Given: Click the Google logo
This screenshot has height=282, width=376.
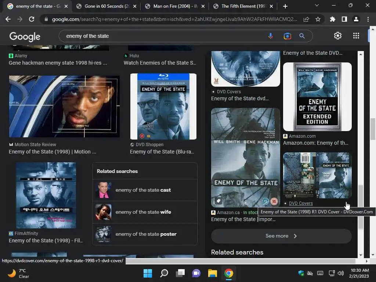Looking at the screenshot, I should coord(25,36).
